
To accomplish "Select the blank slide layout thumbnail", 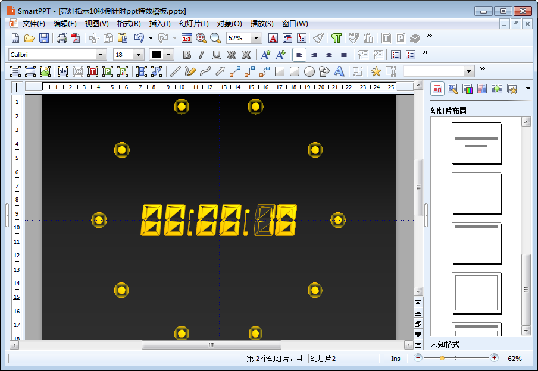I will (x=477, y=193).
